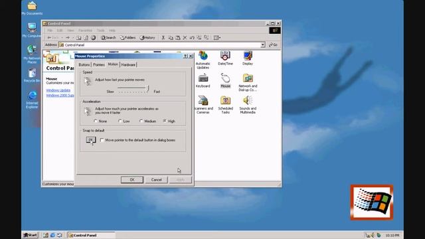Open the Date/Time control panel icon
The image size is (425, 239).
click(x=225, y=58)
